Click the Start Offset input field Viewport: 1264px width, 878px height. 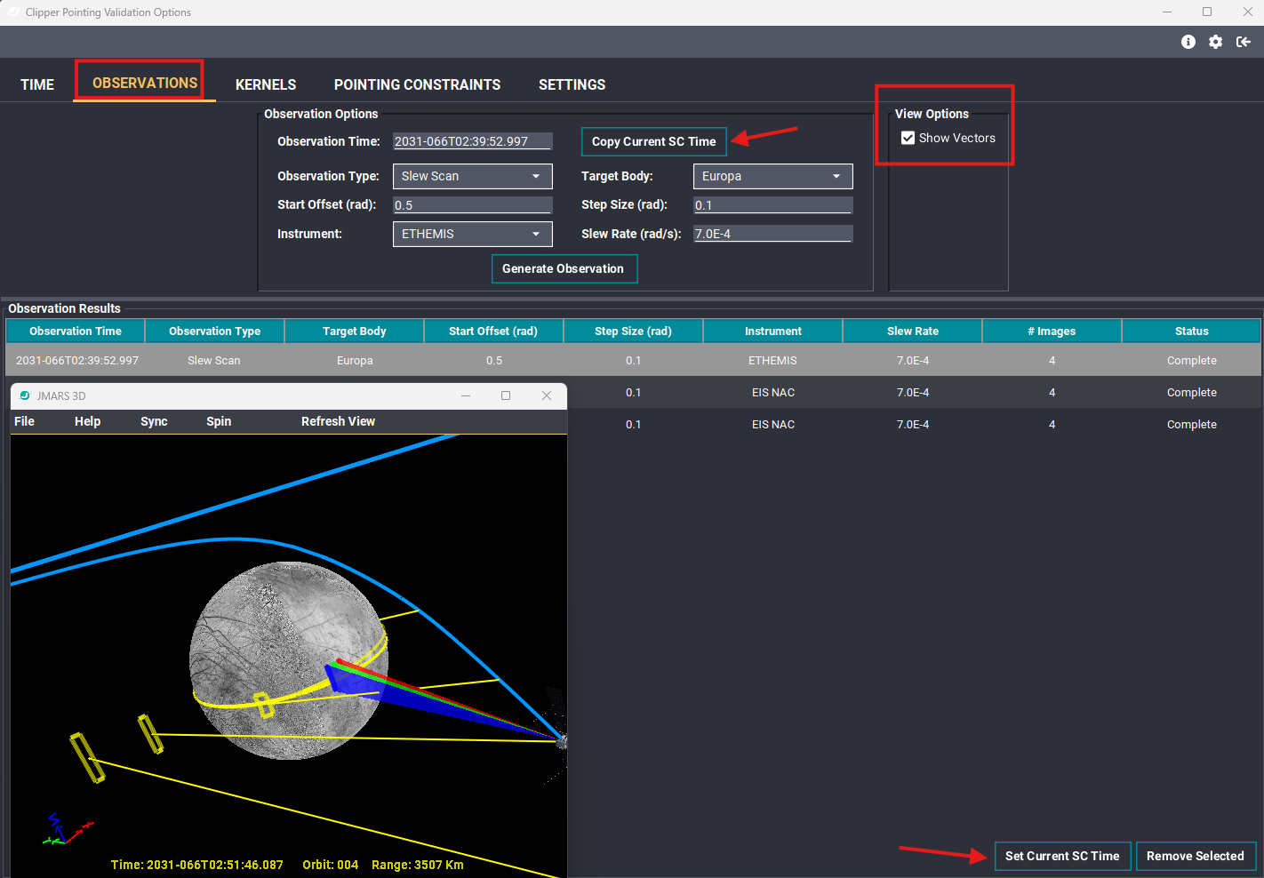472,205
